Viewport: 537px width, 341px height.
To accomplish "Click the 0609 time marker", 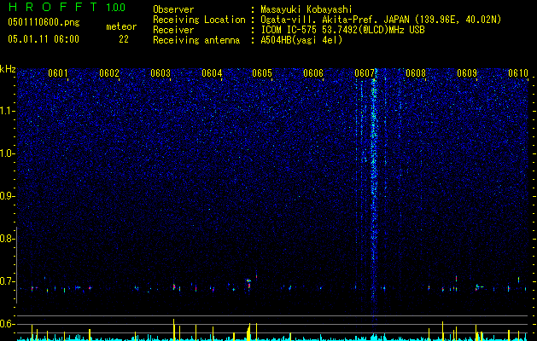I will coord(467,73).
